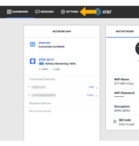Click Battery Remaining 100% text
Viewport: 139px width, 146px height.
click(x=60, y=64)
